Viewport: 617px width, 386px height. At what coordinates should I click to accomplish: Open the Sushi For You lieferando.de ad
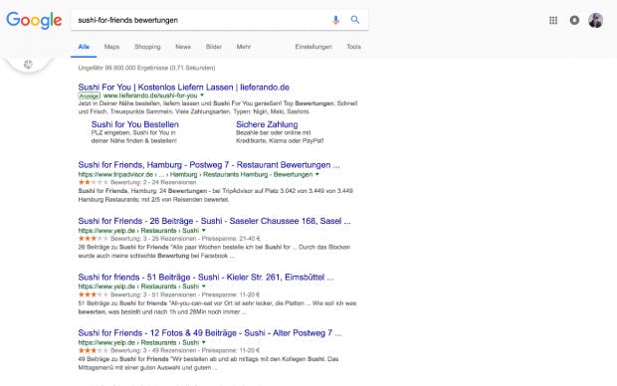pos(184,87)
